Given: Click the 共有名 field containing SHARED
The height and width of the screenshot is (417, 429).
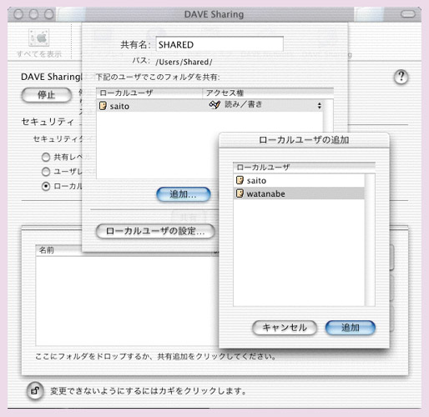Looking at the screenshot, I should click(x=220, y=44).
